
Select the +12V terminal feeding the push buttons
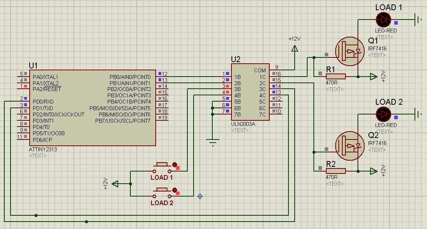click(x=115, y=184)
